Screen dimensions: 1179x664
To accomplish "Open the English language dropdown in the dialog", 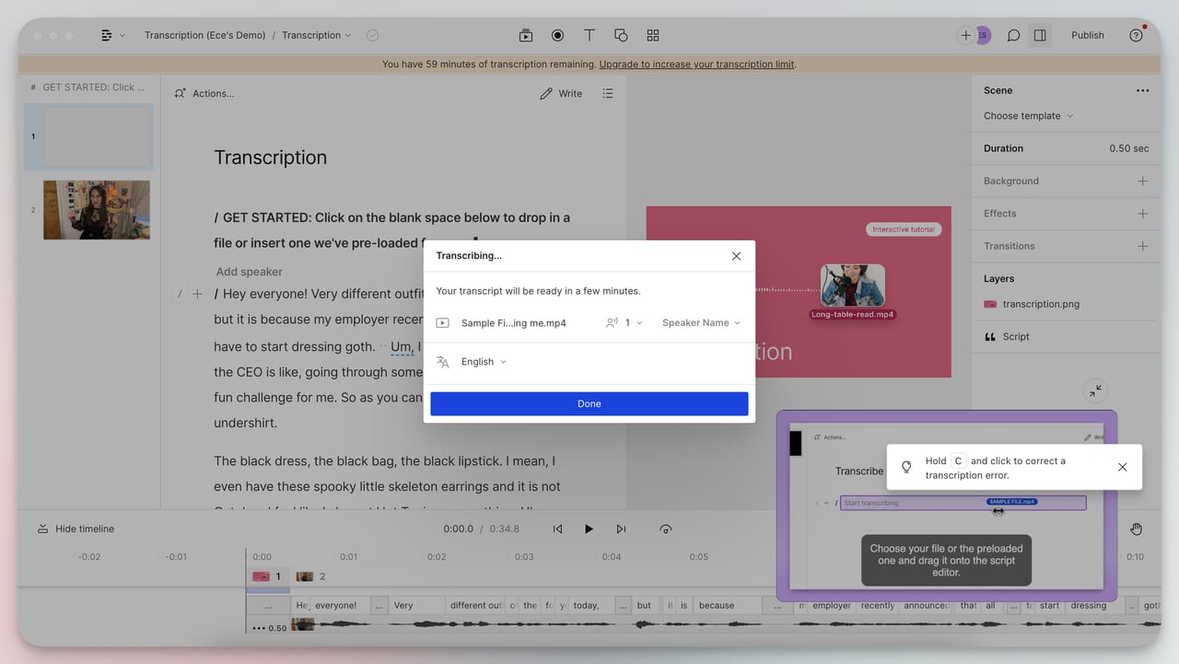I will 477,361.
